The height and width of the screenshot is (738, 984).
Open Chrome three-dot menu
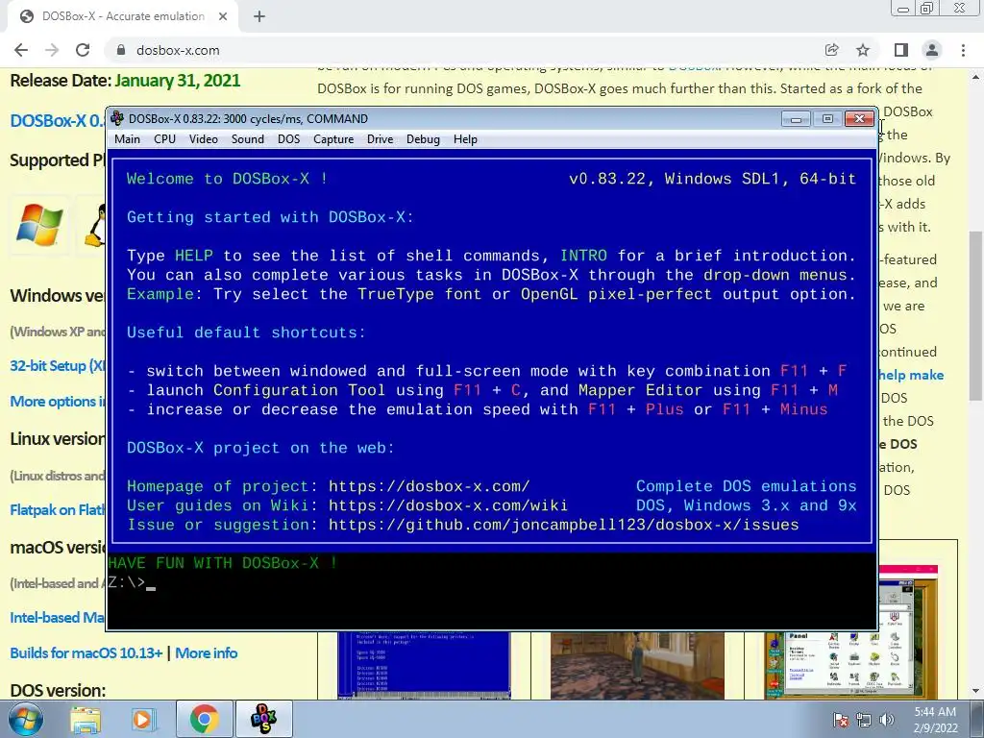pyautogui.click(x=963, y=50)
